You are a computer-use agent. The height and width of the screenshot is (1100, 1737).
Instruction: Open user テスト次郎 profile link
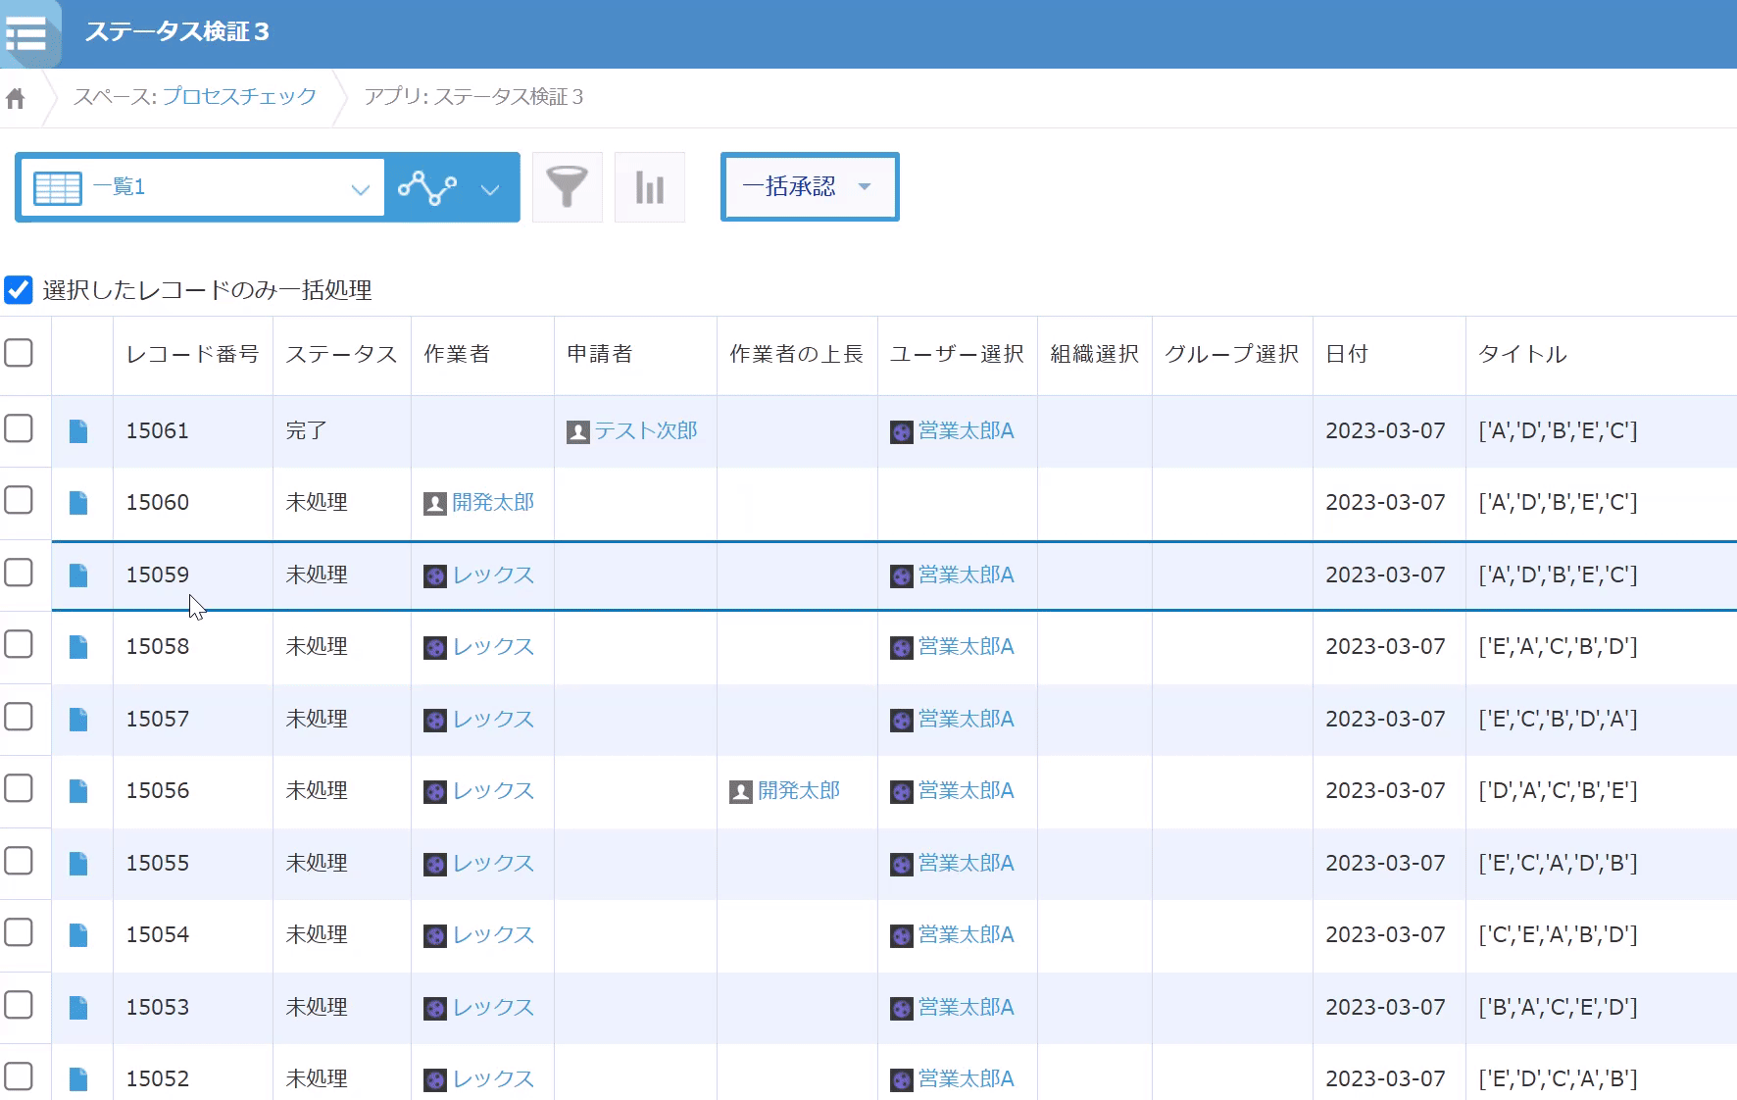(x=645, y=431)
